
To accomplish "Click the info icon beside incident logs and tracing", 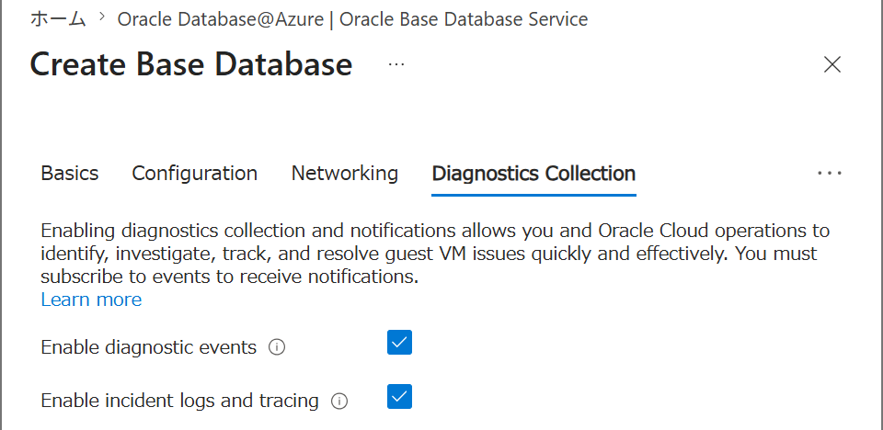I will [339, 402].
